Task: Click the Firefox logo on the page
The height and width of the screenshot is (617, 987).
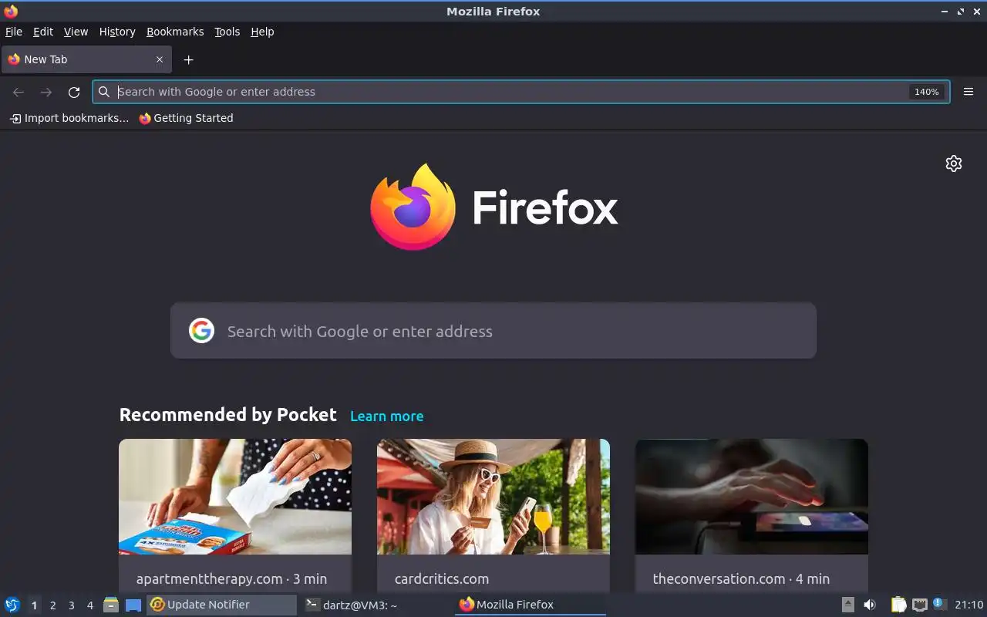Action: [493, 207]
